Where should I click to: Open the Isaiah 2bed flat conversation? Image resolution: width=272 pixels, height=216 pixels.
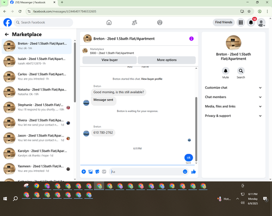36,61
